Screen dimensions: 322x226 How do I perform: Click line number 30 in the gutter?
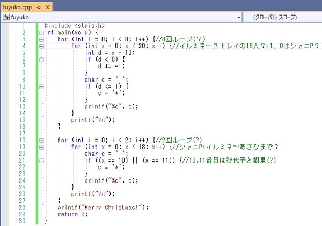click(x=23, y=221)
